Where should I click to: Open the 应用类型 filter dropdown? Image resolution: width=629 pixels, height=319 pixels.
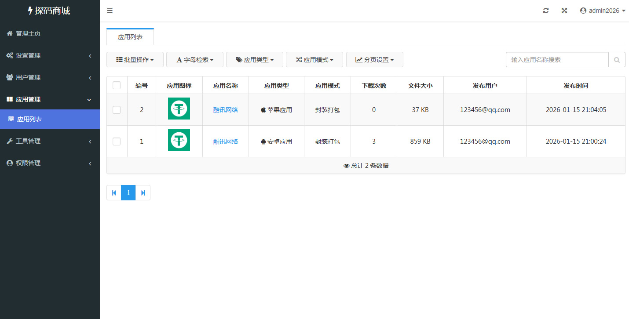coord(255,60)
